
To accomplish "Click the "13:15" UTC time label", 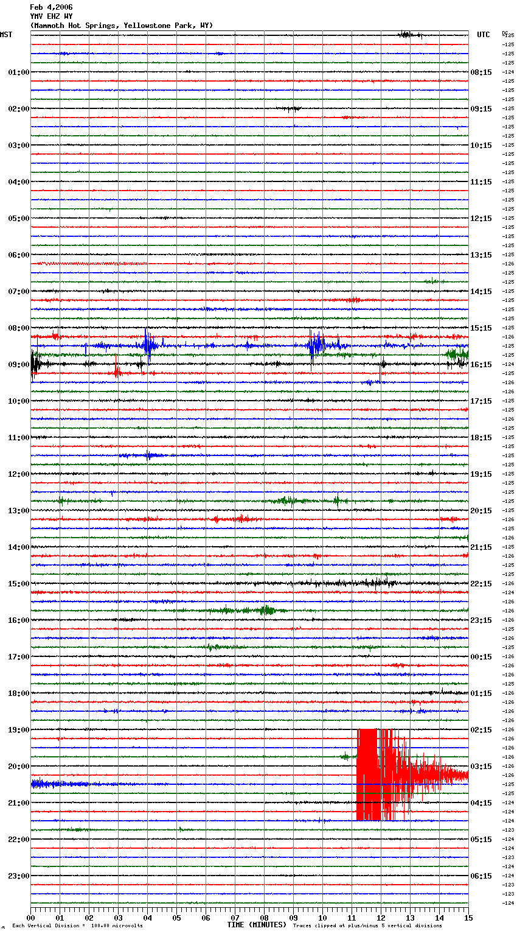I will [x=481, y=255].
